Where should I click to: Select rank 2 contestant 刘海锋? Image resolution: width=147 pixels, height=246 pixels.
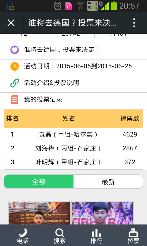[73, 148]
